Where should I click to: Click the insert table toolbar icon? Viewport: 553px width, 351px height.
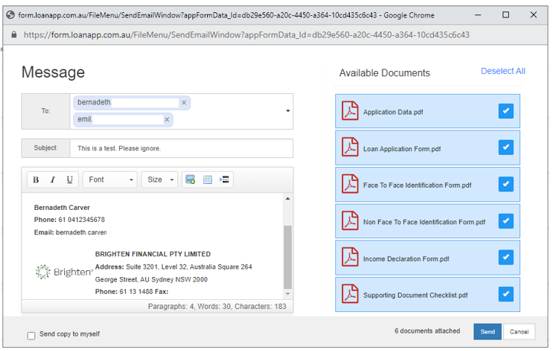coord(207,180)
